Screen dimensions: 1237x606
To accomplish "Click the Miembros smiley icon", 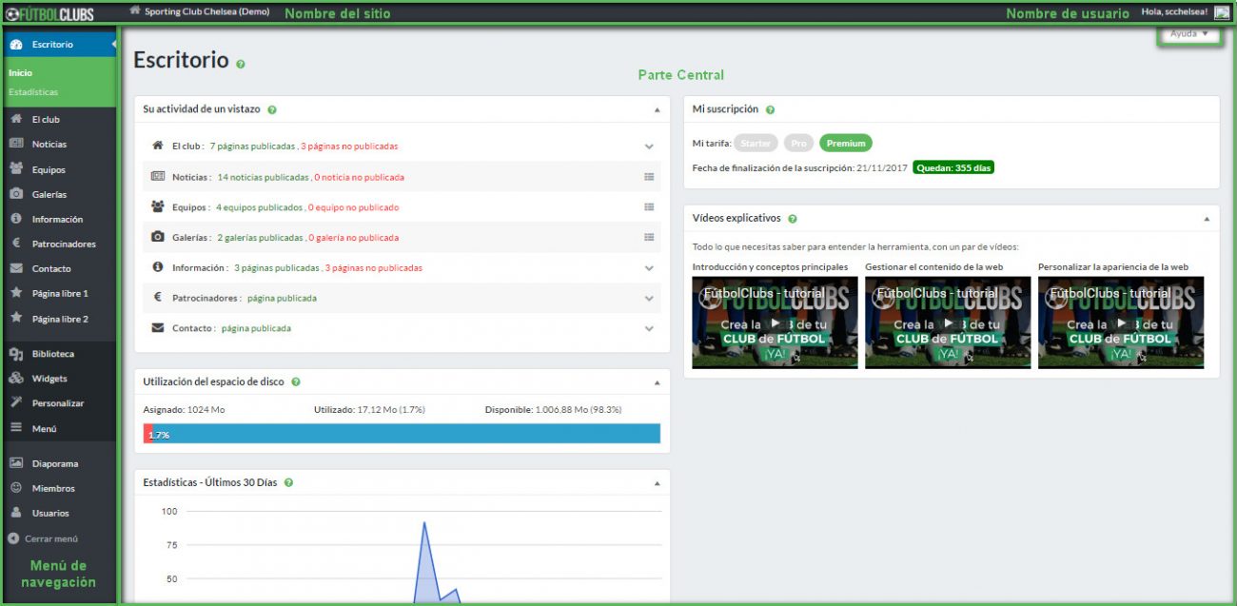I will pyautogui.click(x=16, y=488).
